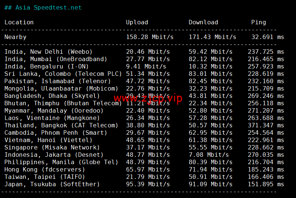This screenshot has height=198, width=296.
Task: Select the 'Upload' column header
Action: [x=137, y=22]
